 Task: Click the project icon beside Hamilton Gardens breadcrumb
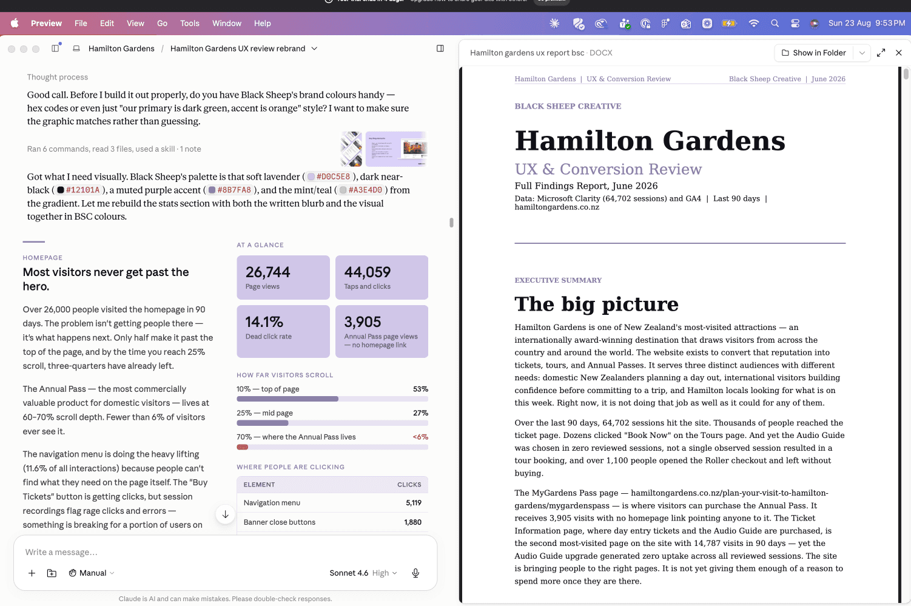[76, 49]
